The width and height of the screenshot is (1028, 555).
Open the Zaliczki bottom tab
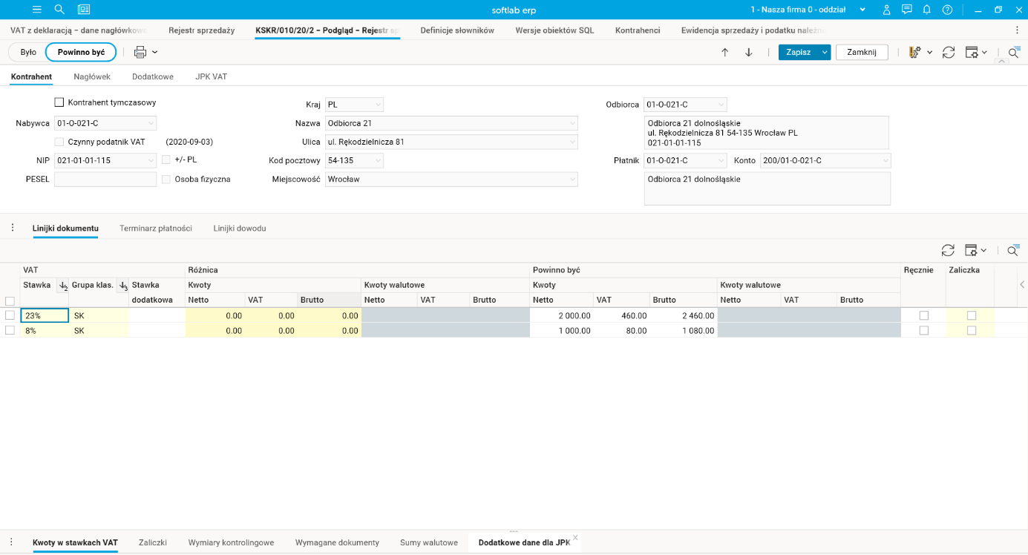(153, 542)
